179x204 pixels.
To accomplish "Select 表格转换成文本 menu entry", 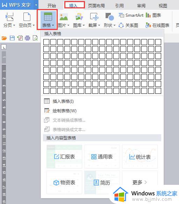I will coord(102,130).
